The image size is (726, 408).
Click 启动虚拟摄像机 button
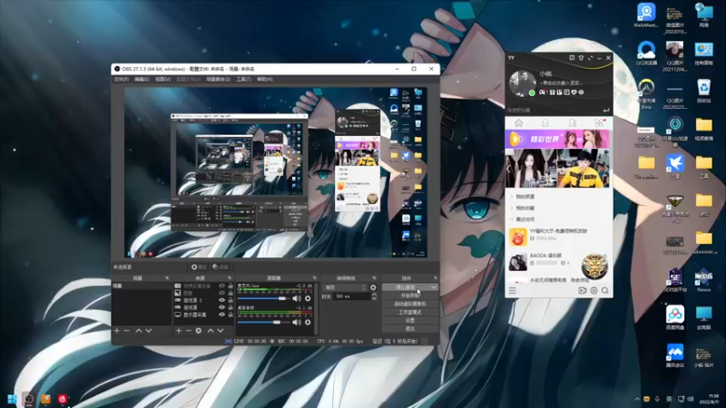click(x=410, y=304)
